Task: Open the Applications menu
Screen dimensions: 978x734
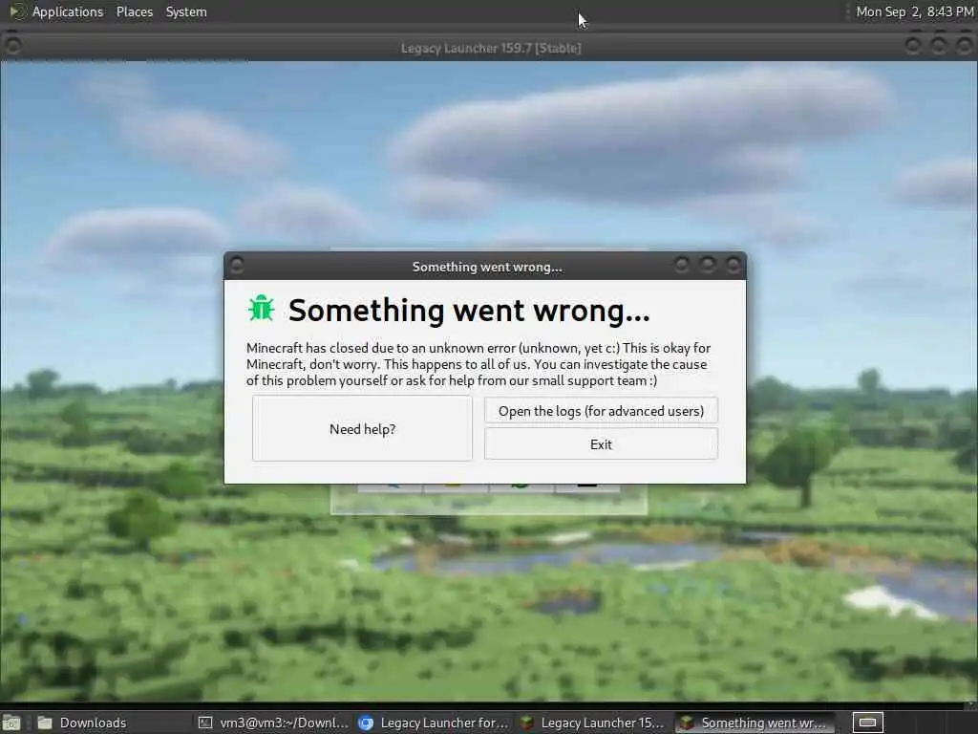Action: [68, 11]
